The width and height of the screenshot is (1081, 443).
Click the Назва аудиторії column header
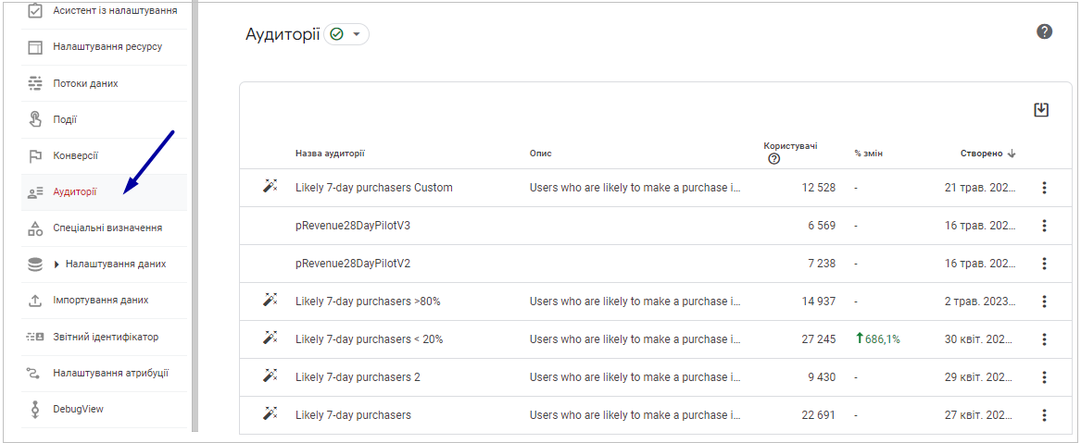pos(330,154)
